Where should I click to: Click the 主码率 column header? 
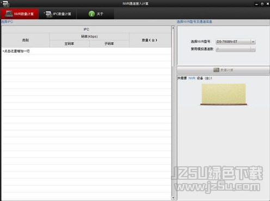point(69,43)
